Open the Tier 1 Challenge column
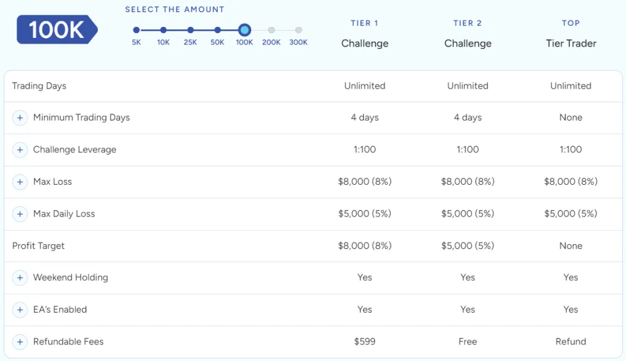Viewport: 626px width, 361px height. tap(364, 34)
